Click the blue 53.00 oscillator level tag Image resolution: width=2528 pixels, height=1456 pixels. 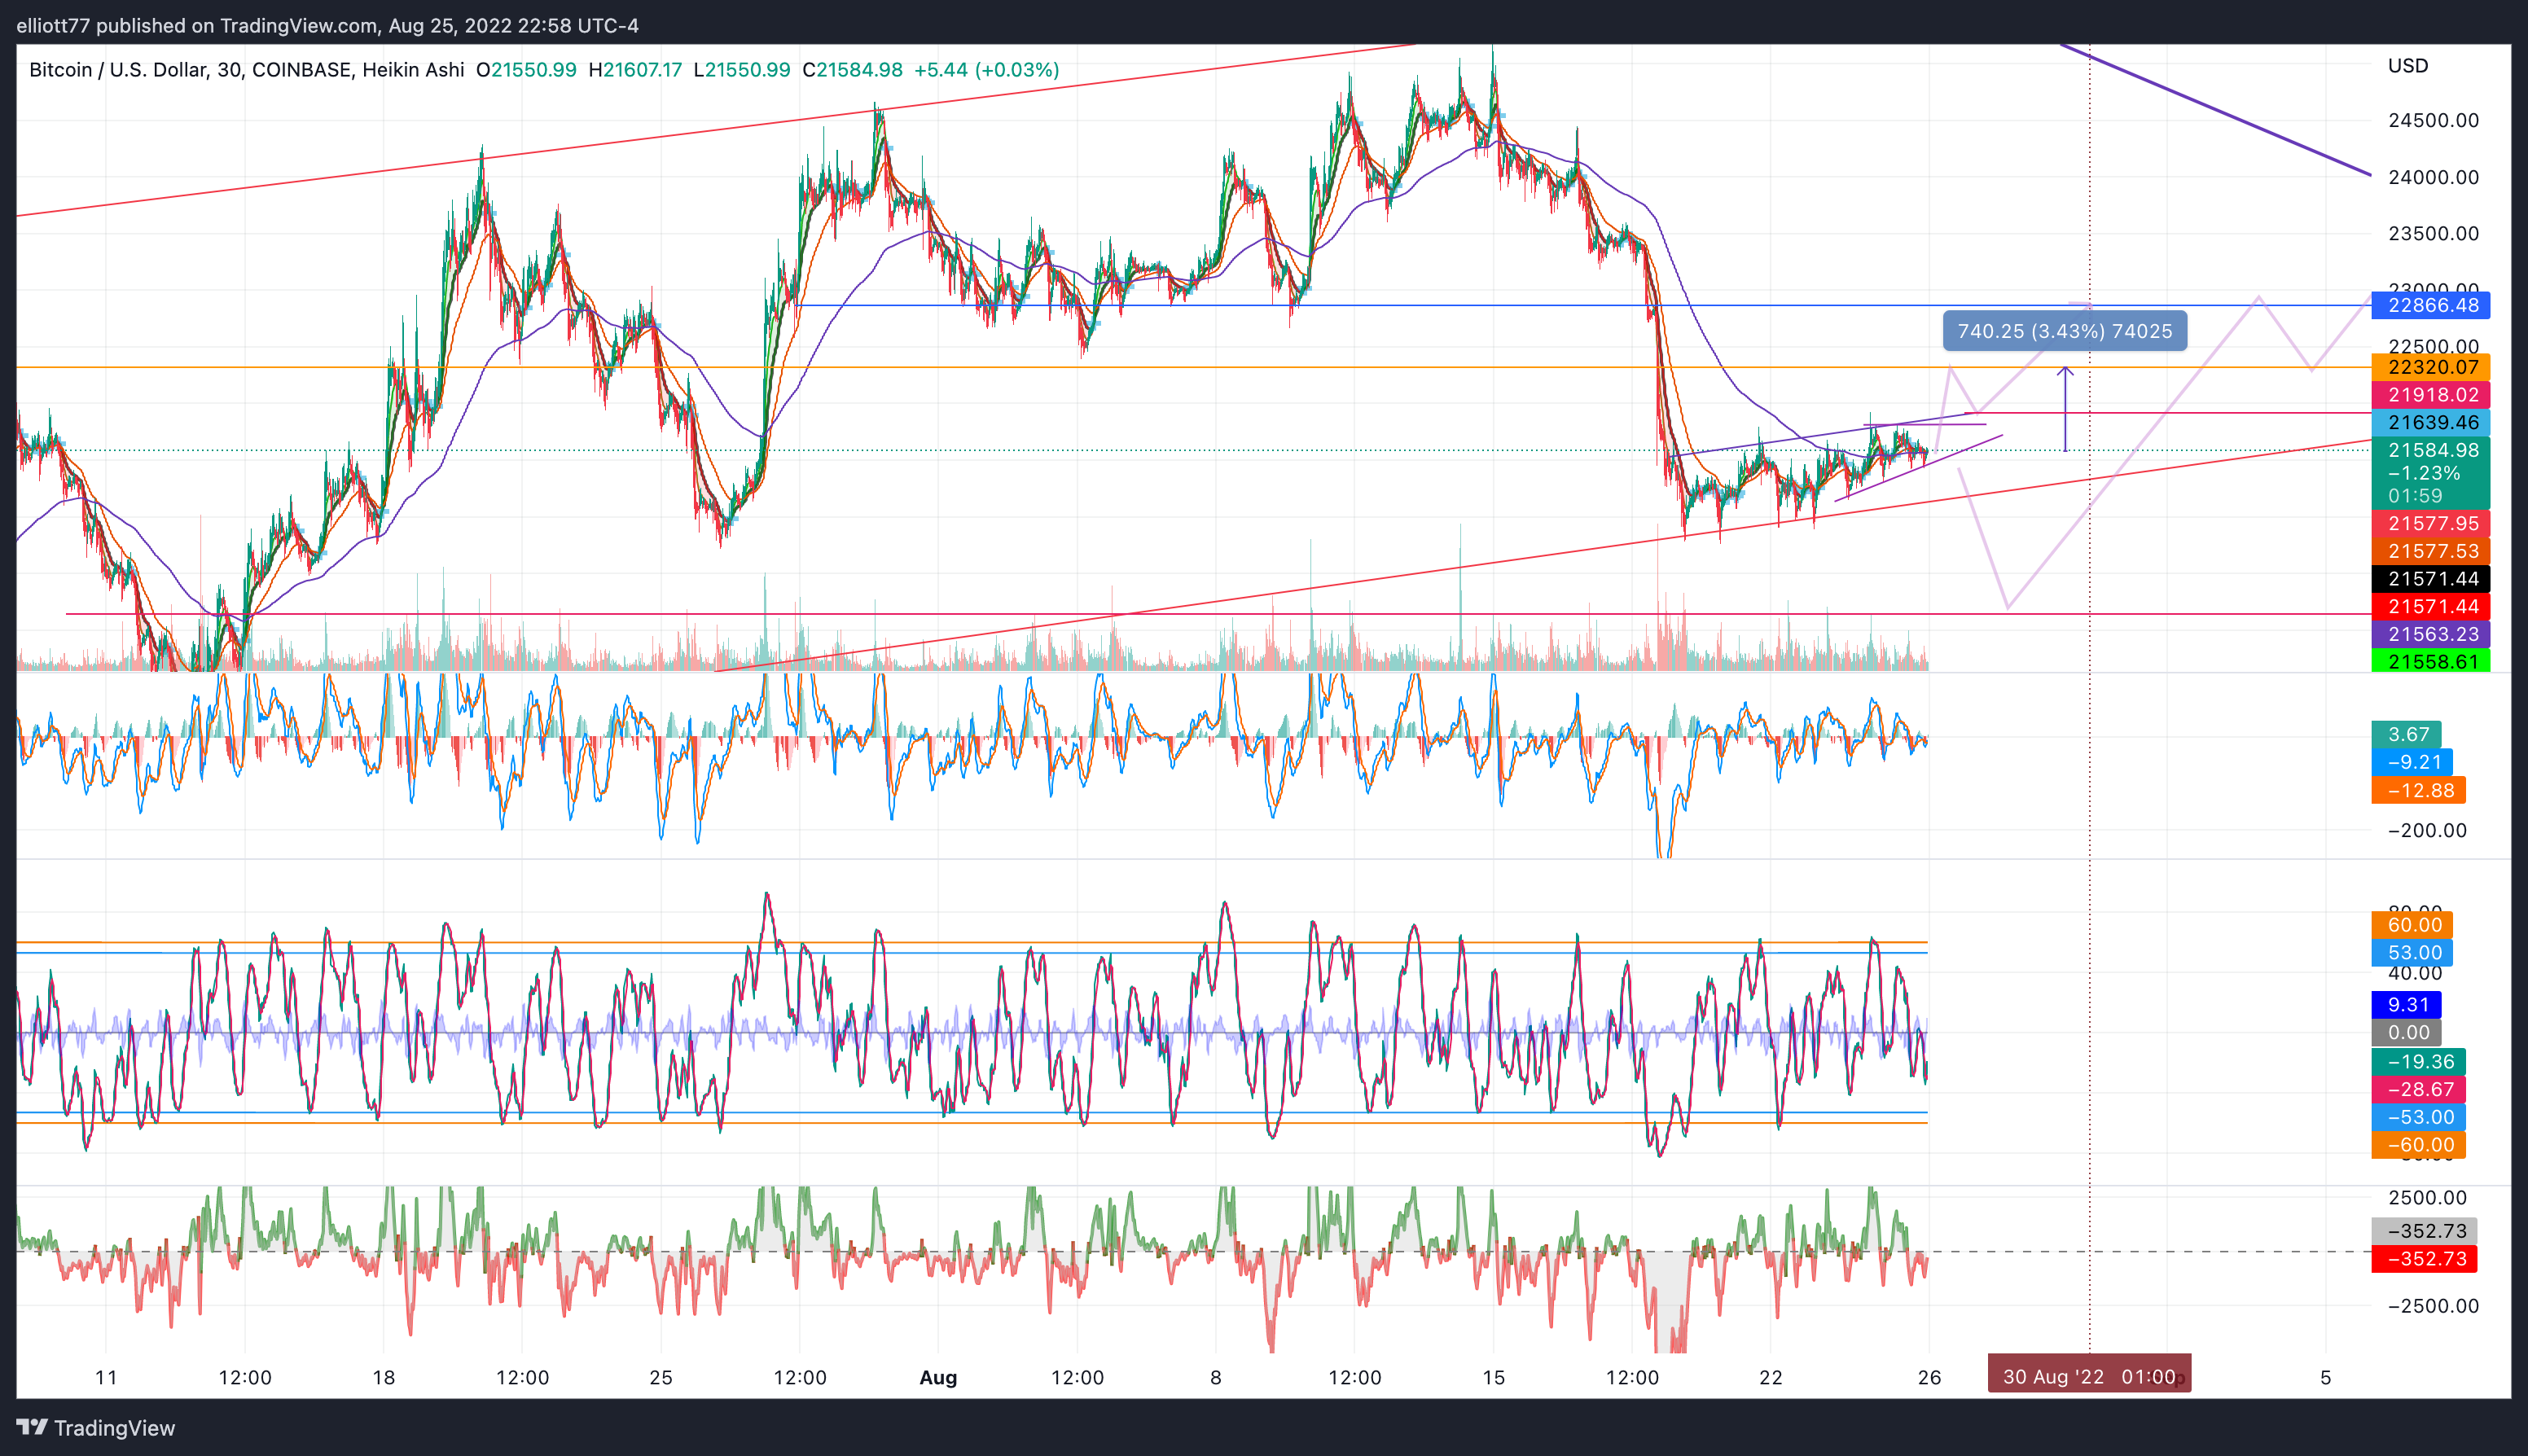click(2412, 953)
